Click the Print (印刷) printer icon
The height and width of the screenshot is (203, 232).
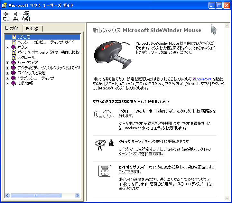click(26, 14)
